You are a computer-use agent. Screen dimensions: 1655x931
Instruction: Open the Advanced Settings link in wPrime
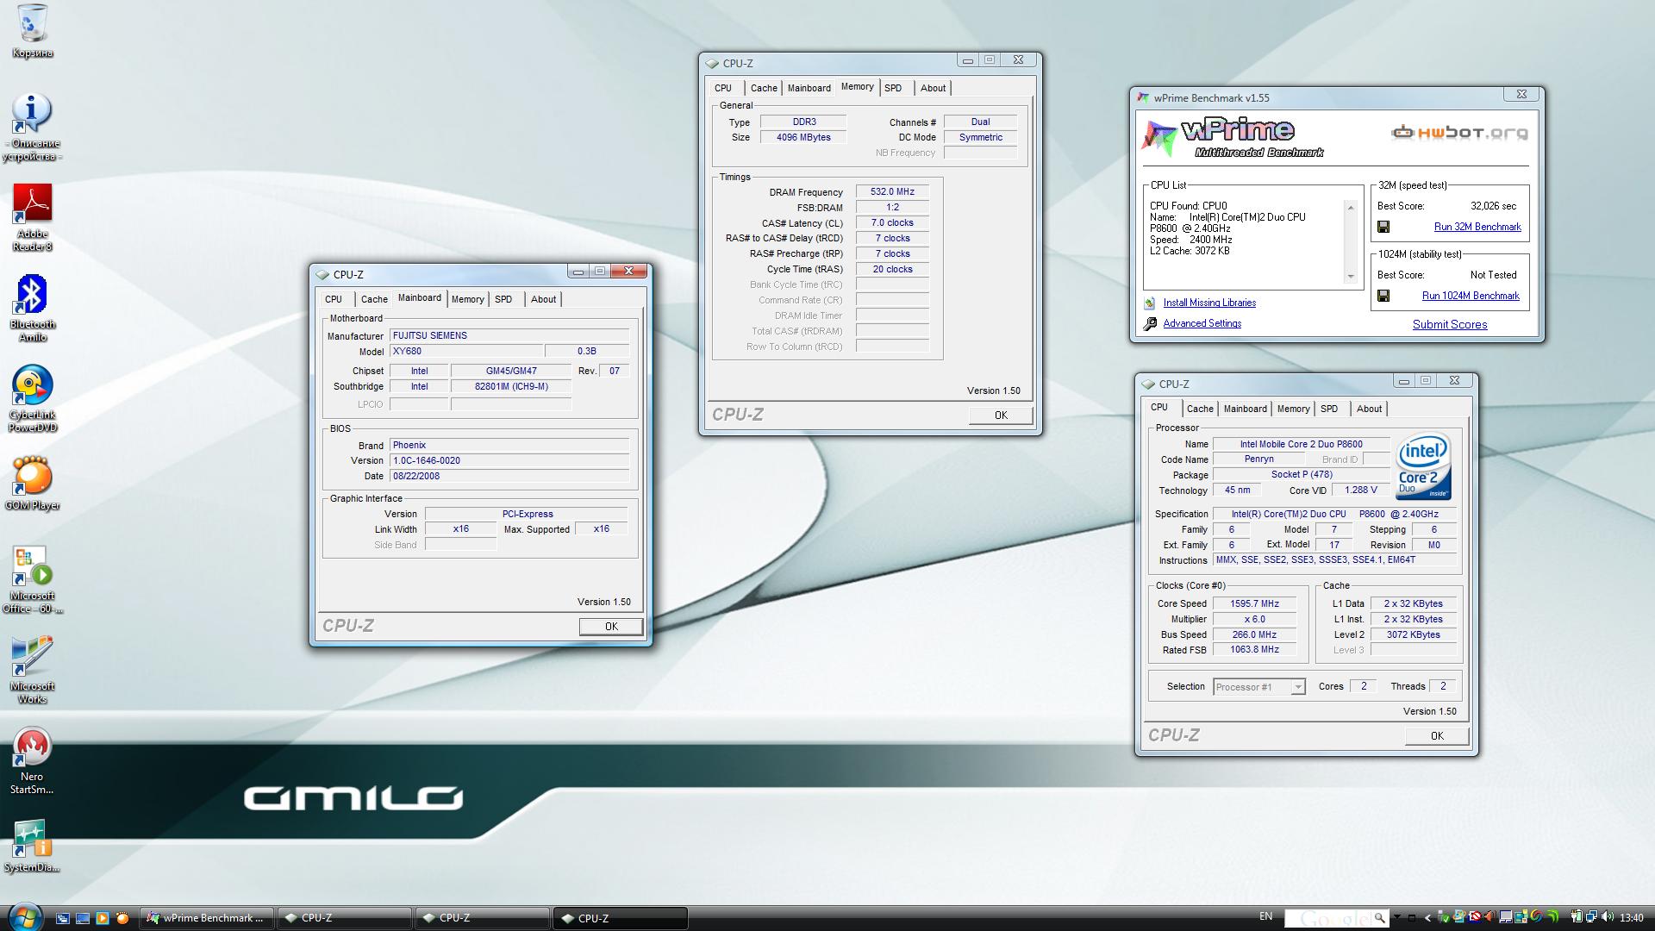pyautogui.click(x=1202, y=324)
